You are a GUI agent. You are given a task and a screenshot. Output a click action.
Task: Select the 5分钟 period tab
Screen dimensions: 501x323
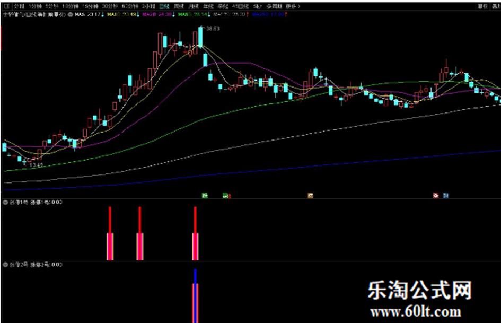click(x=52, y=6)
